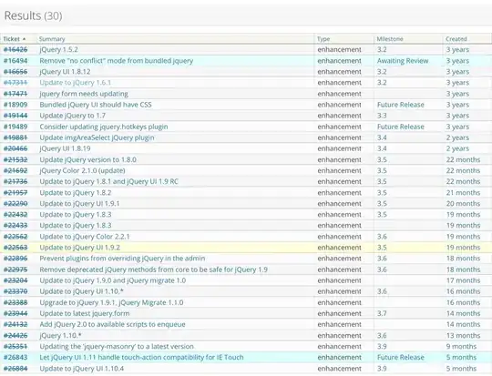This screenshot has height=376, width=492.
Task: Open 'Remove deprecated jQuery methods from core' summary
Action: point(154,269)
